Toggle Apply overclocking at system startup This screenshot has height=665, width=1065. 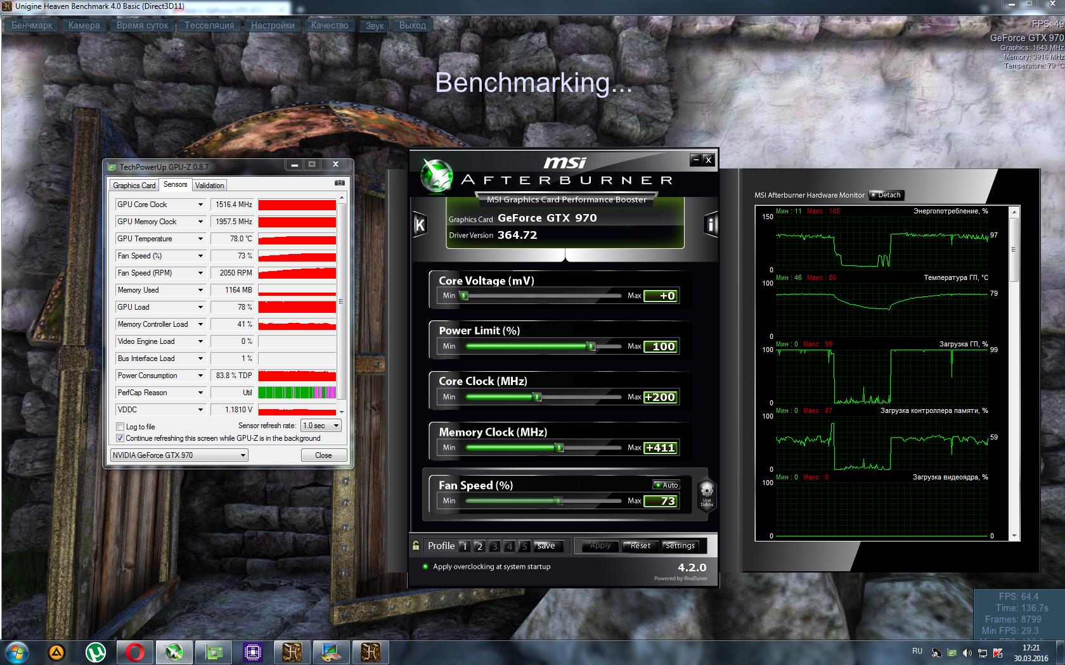click(x=425, y=567)
